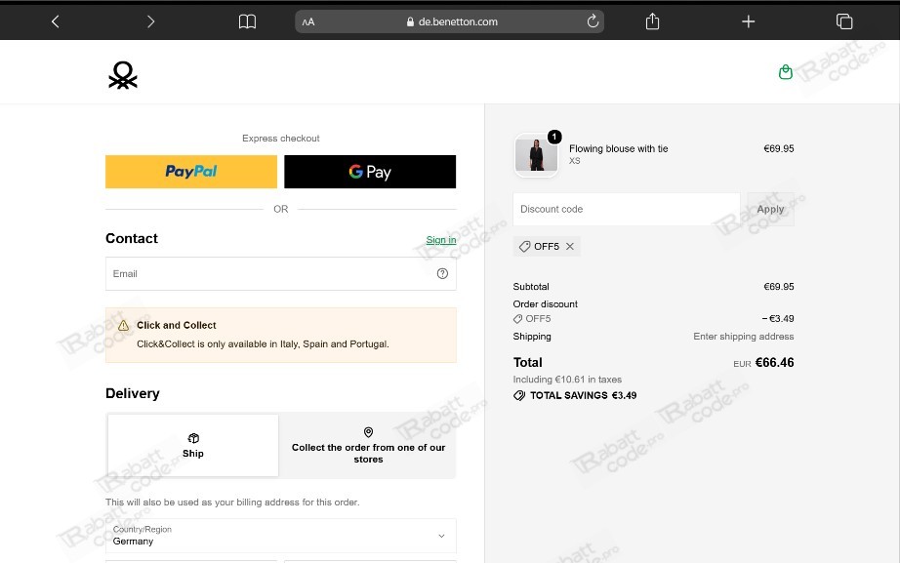The image size is (900, 563).
Task: Apply the discount code
Action: click(x=770, y=209)
